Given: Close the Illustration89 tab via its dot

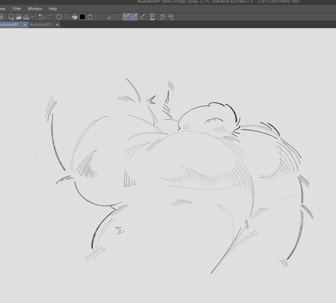Looking at the screenshot, I should (x=25, y=25).
